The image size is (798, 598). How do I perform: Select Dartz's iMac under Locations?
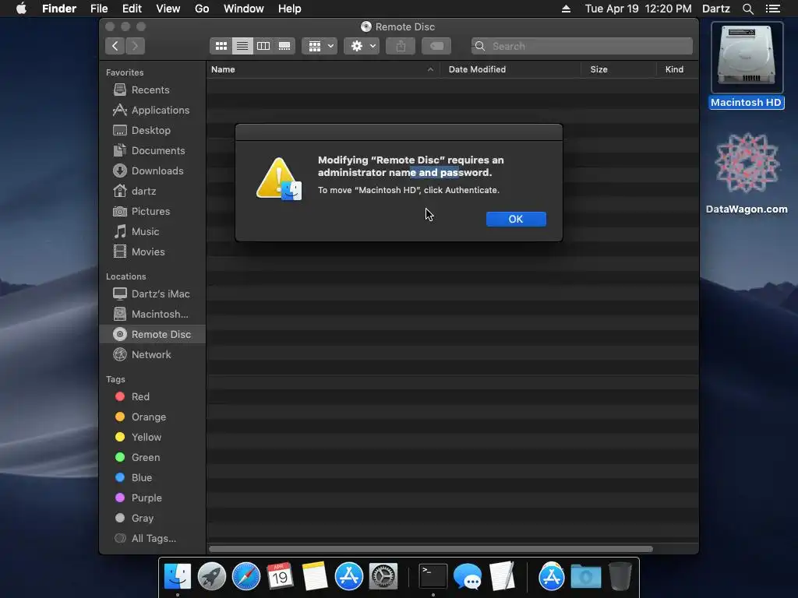[153, 294]
